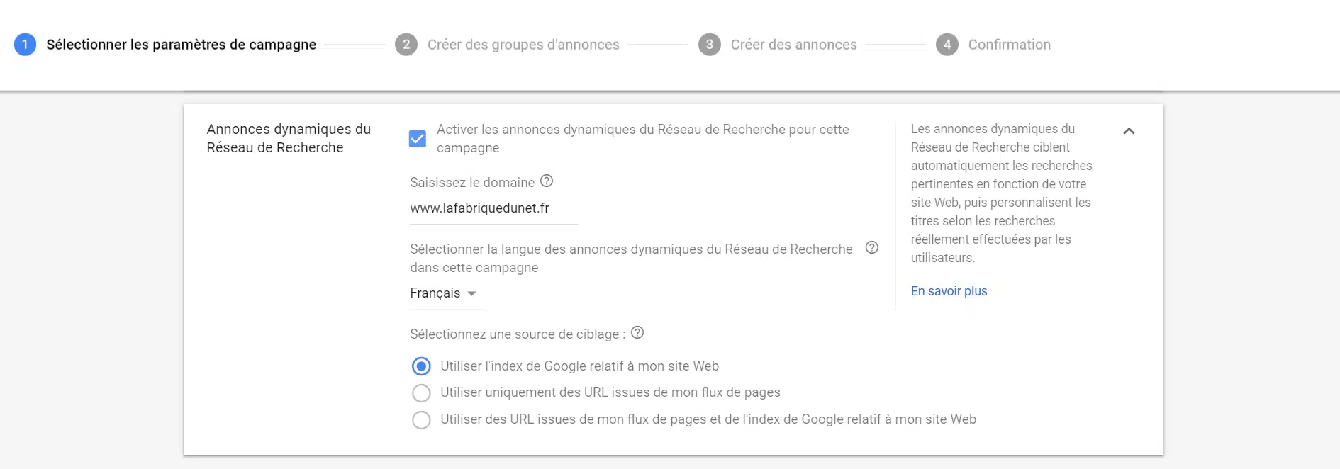Keep Utiliser l'index de Google selected
The image size is (1340, 469).
coord(421,366)
